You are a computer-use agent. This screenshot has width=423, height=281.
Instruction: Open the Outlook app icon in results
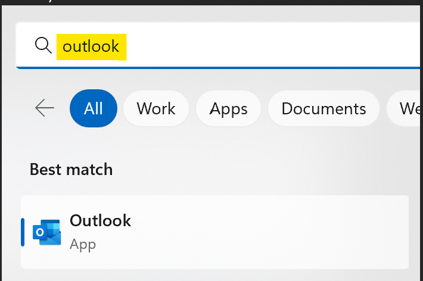point(47,232)
